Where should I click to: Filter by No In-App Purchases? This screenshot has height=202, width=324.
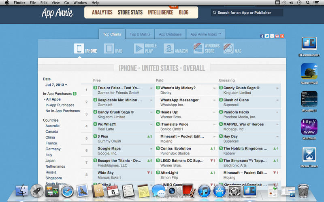(x=63, y=111)
